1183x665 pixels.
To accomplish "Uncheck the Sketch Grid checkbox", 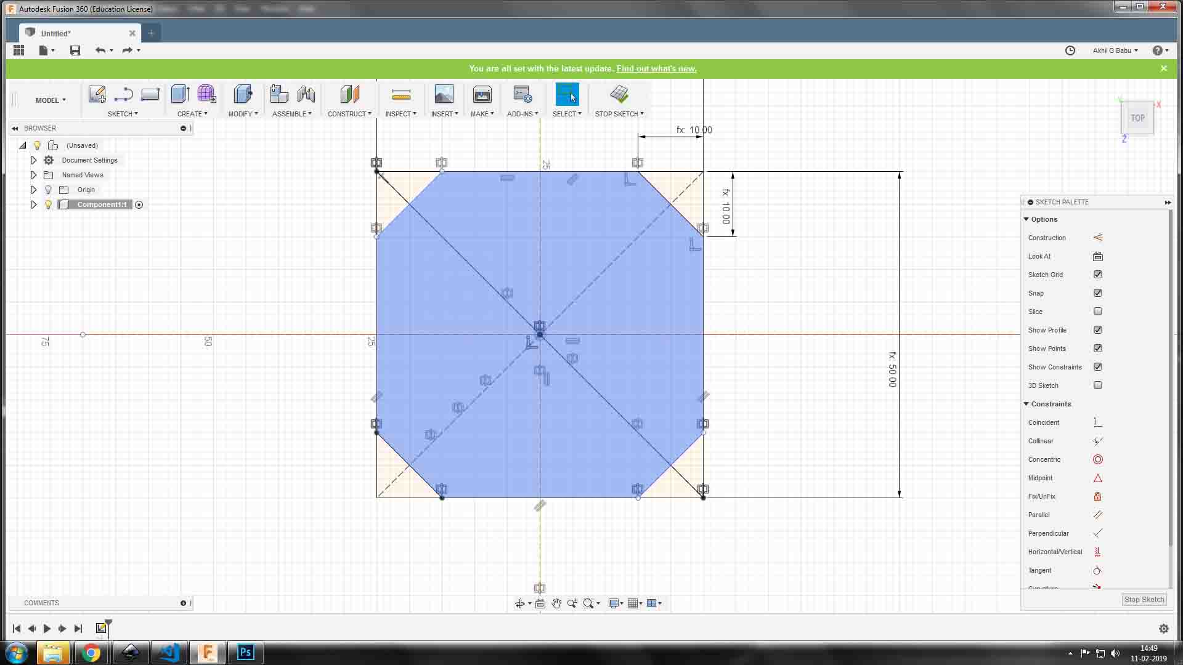I will 1097,275.
